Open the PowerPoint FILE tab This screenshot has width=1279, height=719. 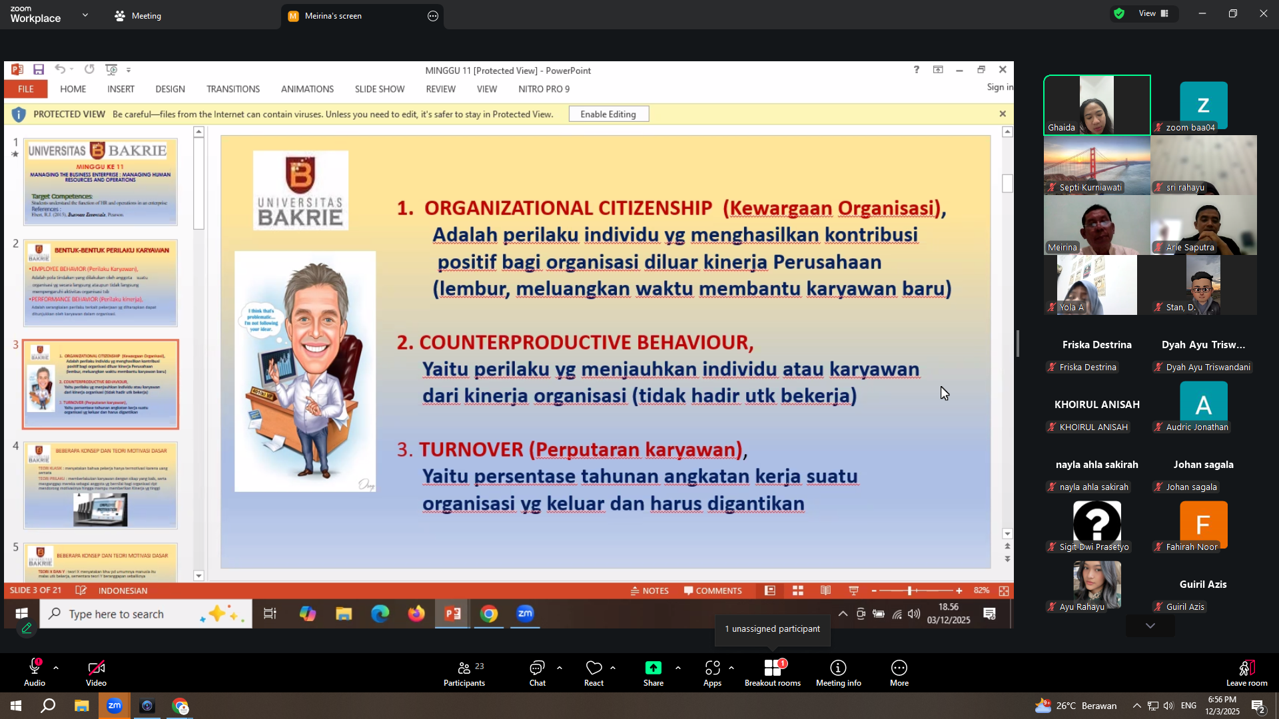click(26, 89)
